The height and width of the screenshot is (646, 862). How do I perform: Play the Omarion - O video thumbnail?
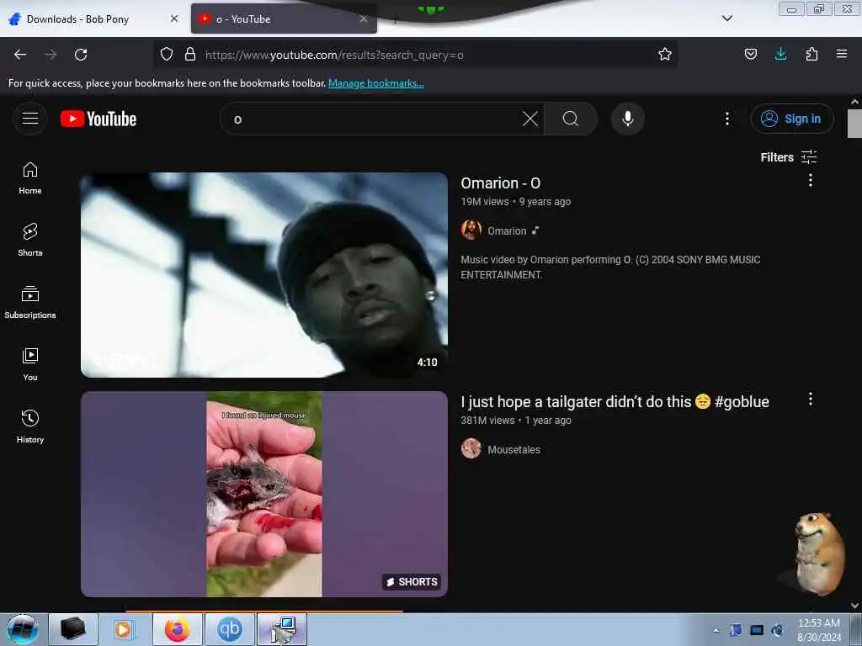click(x=263, y=275)
